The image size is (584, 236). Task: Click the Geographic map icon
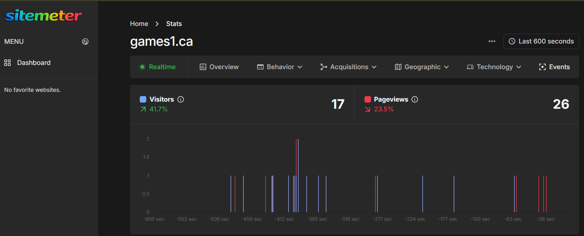pos(398,67)
